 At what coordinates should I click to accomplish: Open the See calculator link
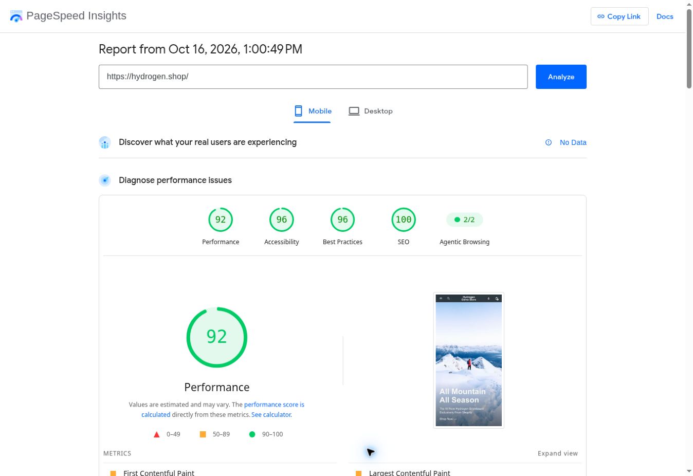coord(271,415)
